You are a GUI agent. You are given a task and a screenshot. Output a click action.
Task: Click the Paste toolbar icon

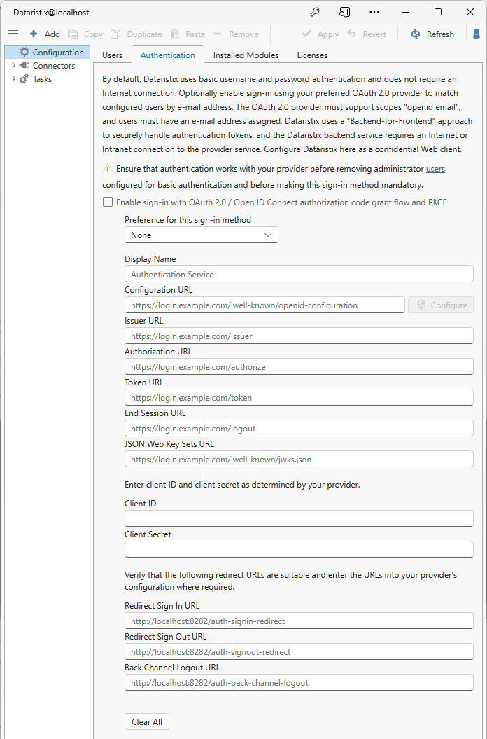pos(175,33)
